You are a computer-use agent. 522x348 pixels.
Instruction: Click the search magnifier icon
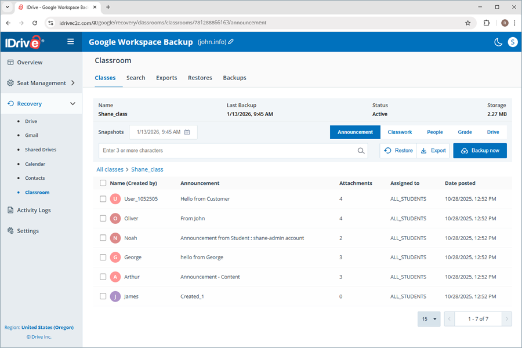(361, 150)
